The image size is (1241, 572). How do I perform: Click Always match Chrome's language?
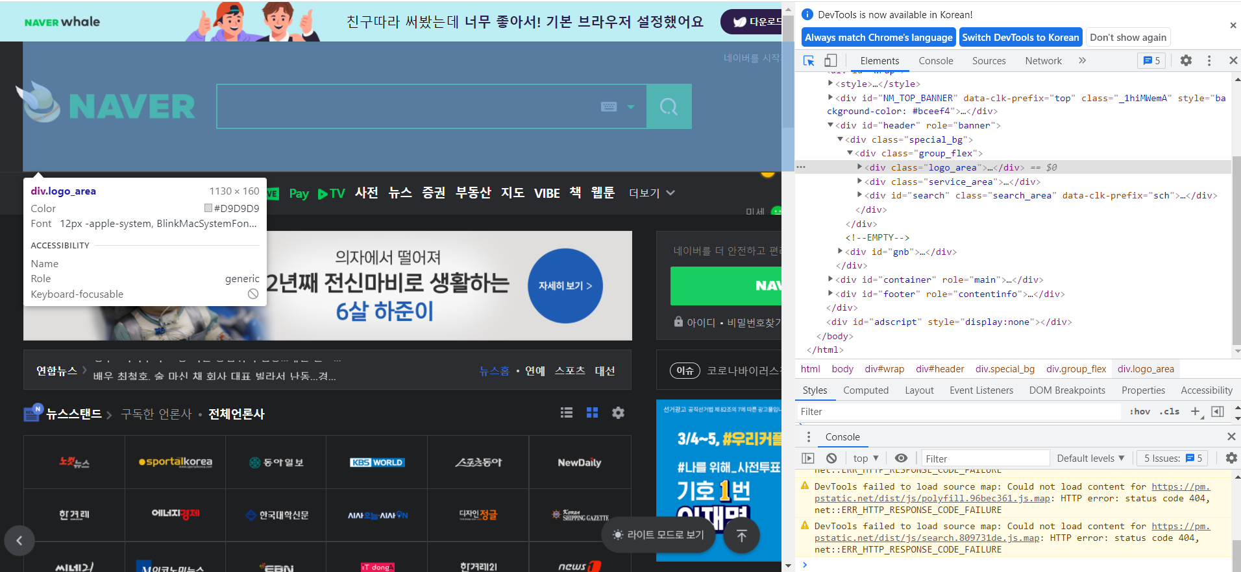(878, 38)
